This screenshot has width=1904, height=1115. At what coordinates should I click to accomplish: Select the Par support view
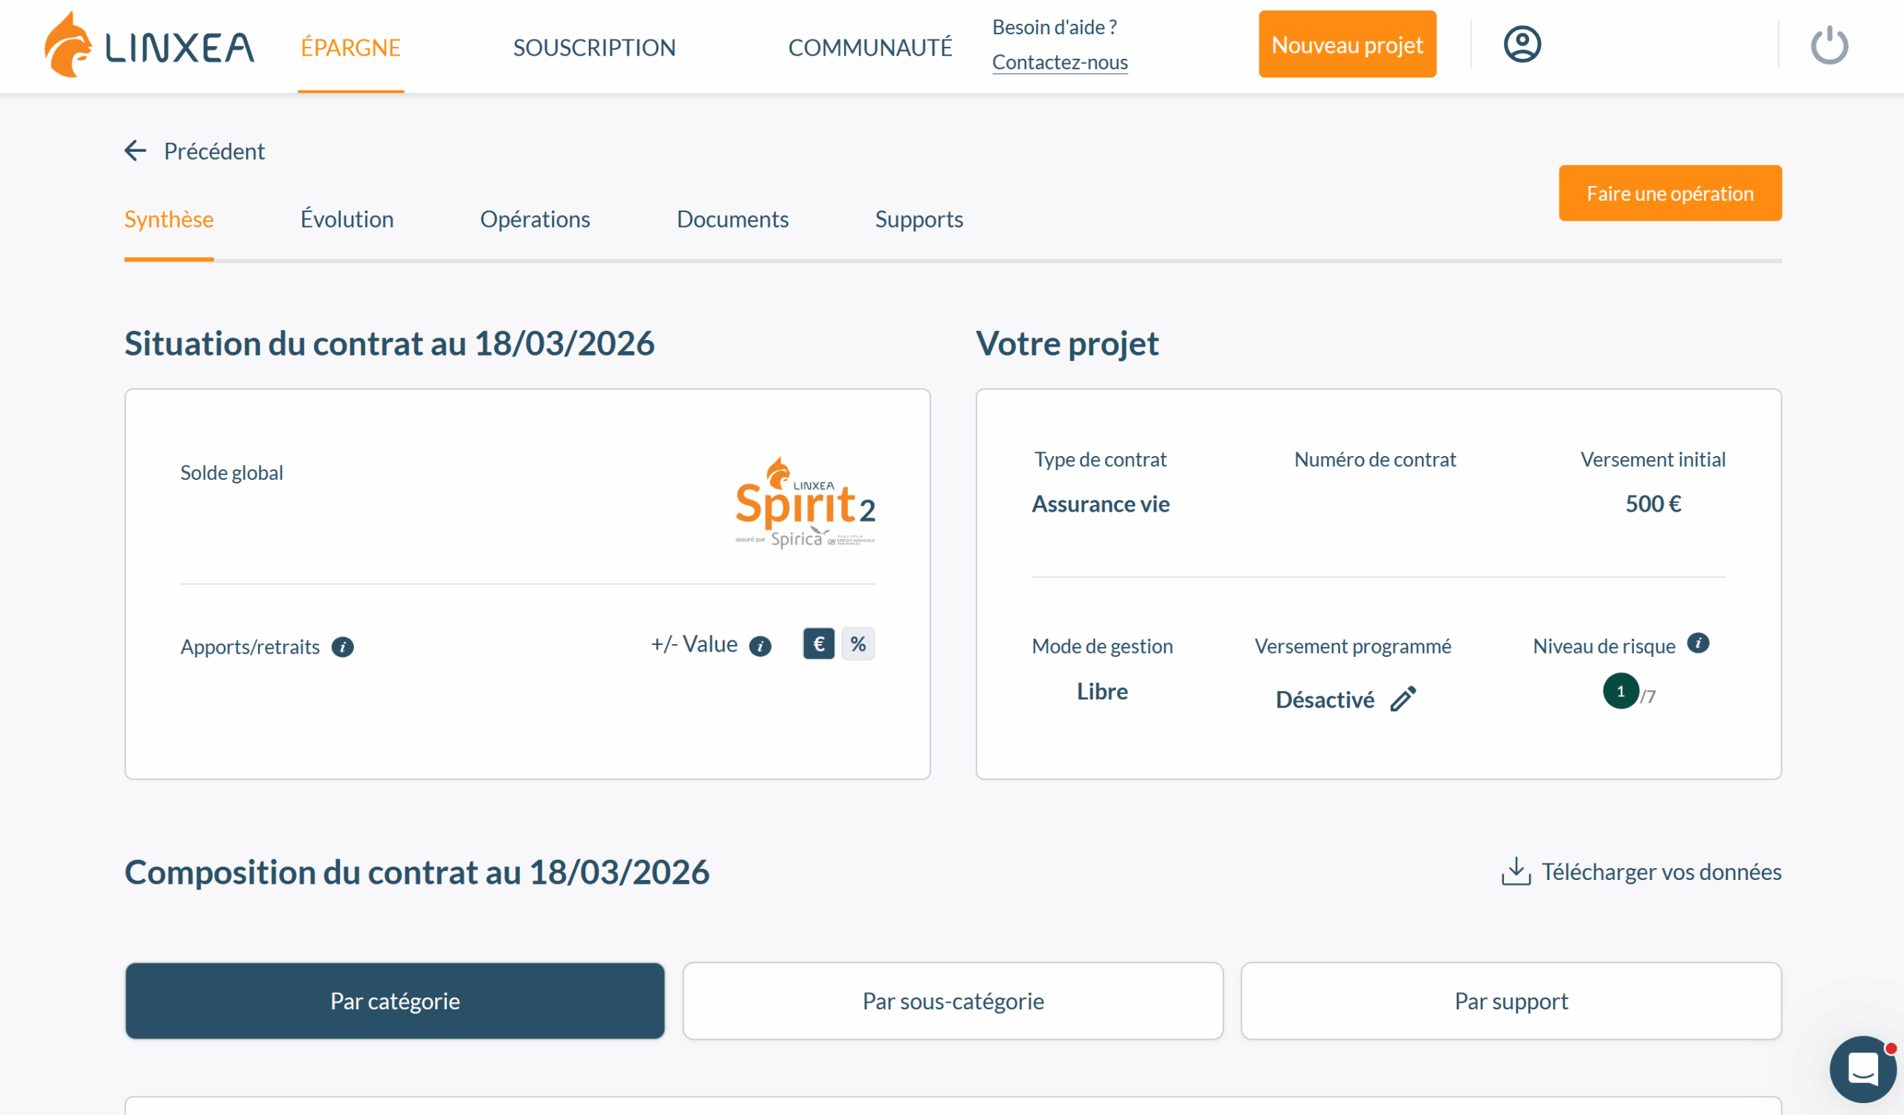coord(1511,1000)
